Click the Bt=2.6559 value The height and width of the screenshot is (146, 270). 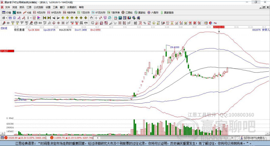point(95,30)
